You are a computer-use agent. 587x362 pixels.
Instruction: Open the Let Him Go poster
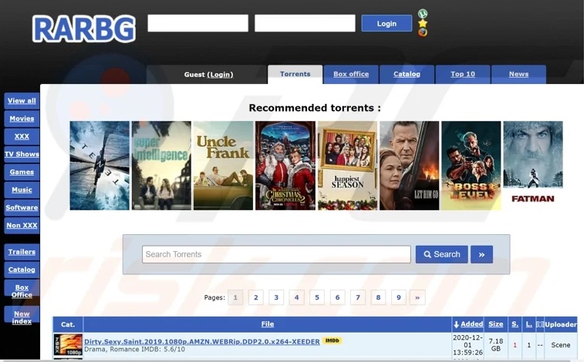point(409,166)
